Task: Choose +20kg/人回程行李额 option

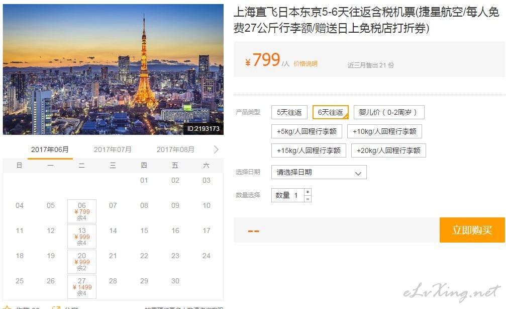Action: coord(388,150)
